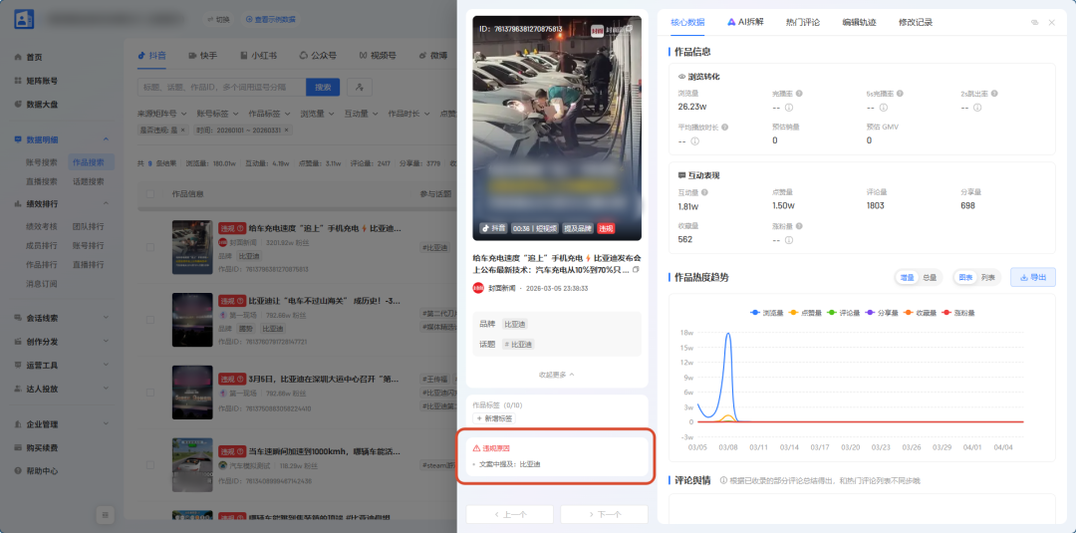Toggle 浏览量 series in chart legend
Screen dimensions: 1076x533
(766, 312)
